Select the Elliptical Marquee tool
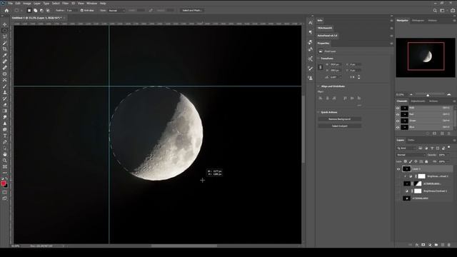 point(5,31)
